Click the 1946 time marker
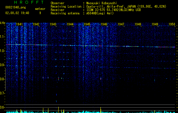 click(104, 24)
